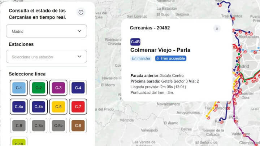Screen dimensions: 260x146
Task: Click the Parada anterior: Getafe-Centro line
Action: click(x=157, y=76)
